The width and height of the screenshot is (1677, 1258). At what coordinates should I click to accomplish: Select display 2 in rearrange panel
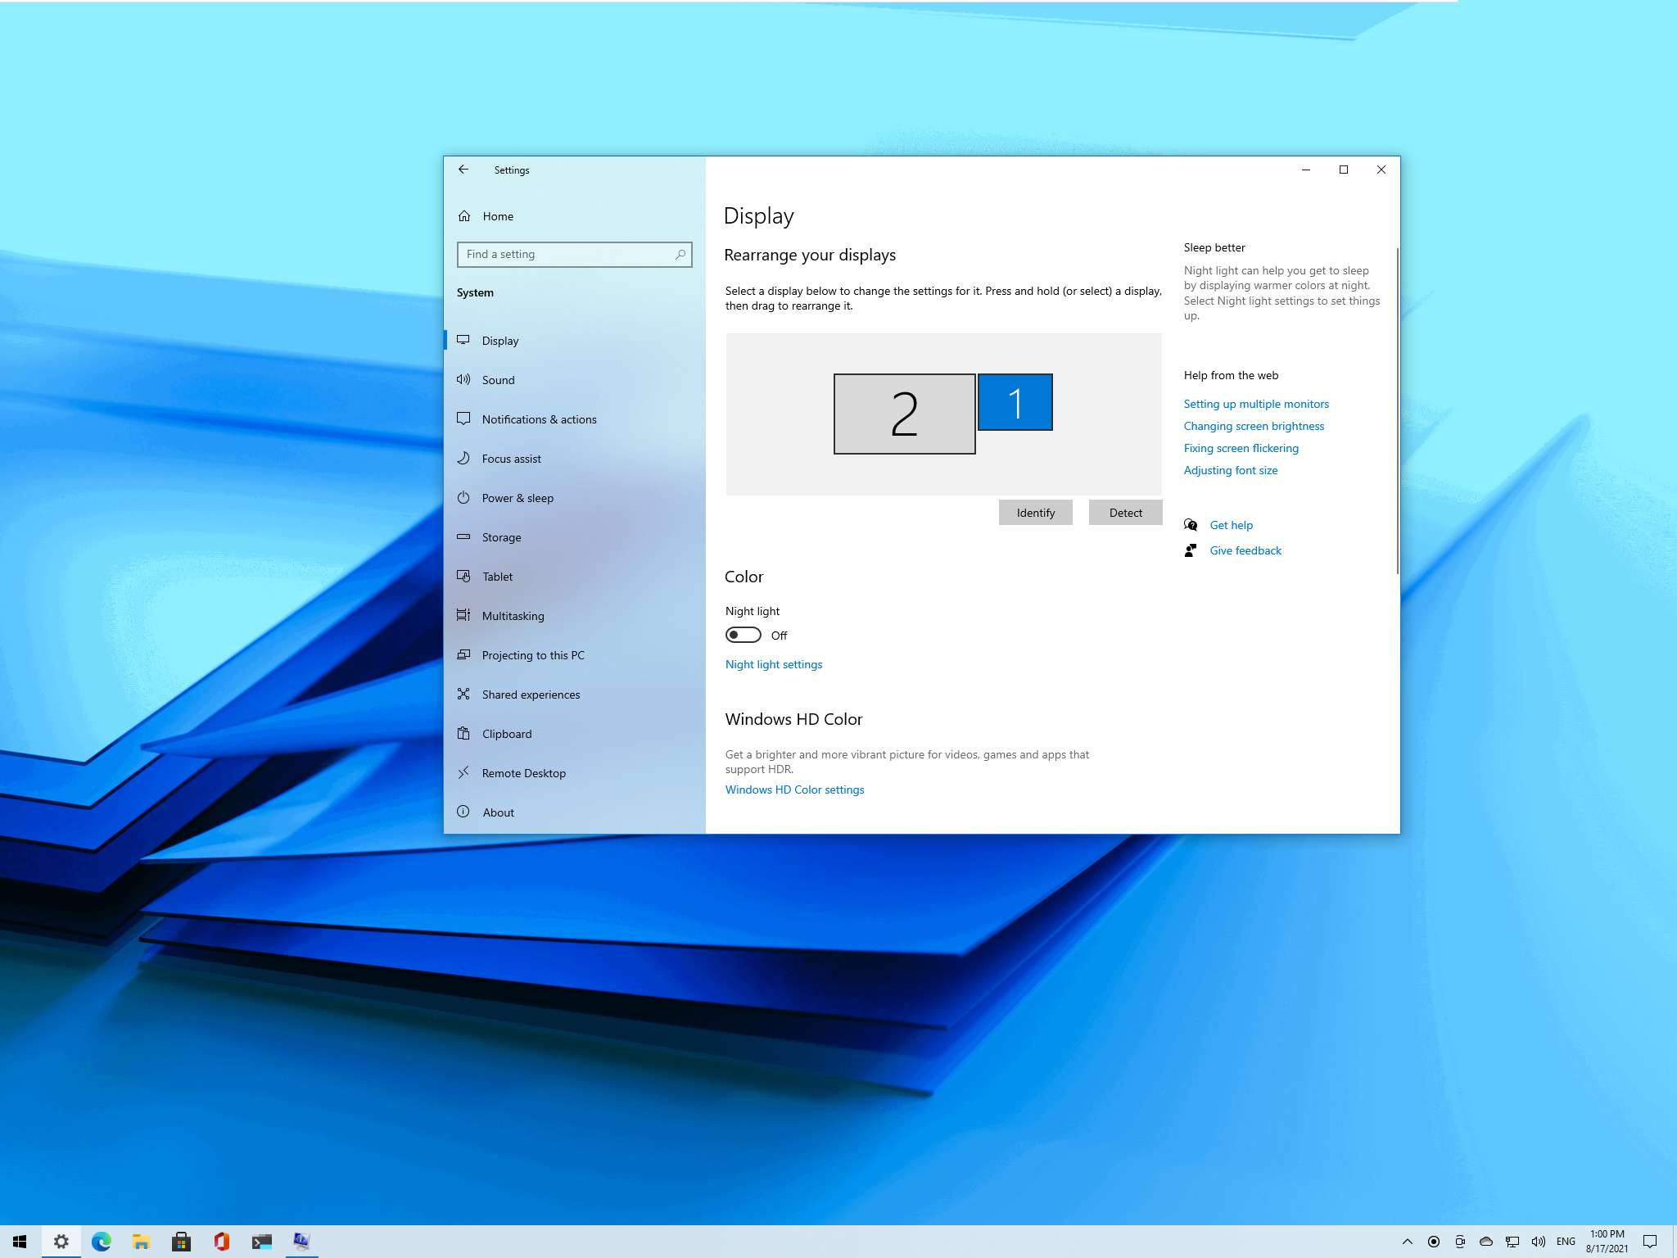click(x=905, y=412)
